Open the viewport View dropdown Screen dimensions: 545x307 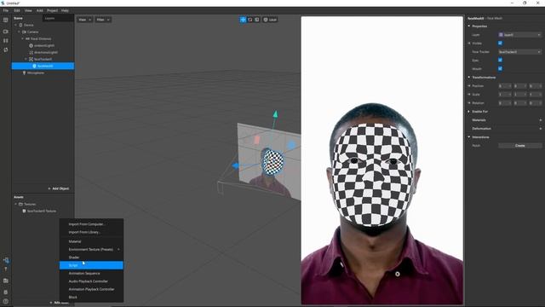tap(84, 20)
